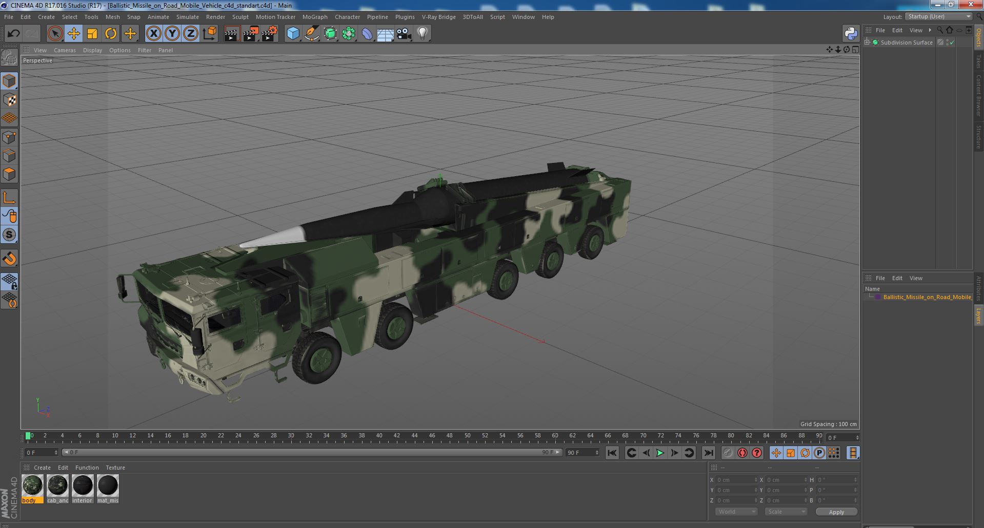Go to start of animation
Screen dimensions: 984x528
coord(612,453)
